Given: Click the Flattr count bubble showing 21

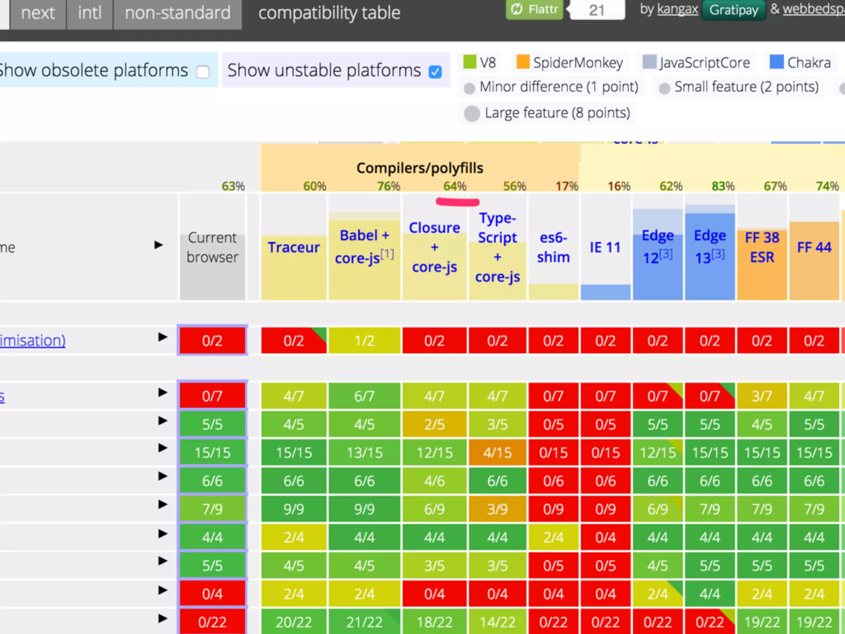Looking at the screenshot, I should [x=597, y=10].
